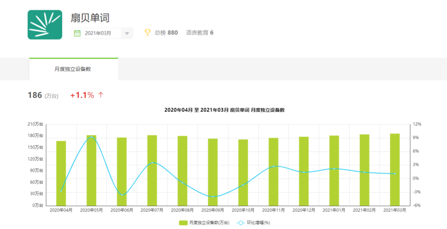Screen dimensions: 447x229
Task: Click the calendar icon in date picker
Action: point(77,33)
